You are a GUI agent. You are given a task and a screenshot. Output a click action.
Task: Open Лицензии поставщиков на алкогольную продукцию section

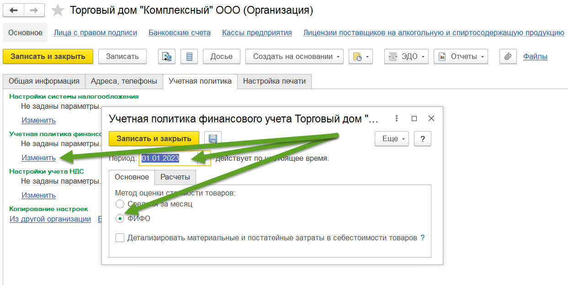coord(434,32)
